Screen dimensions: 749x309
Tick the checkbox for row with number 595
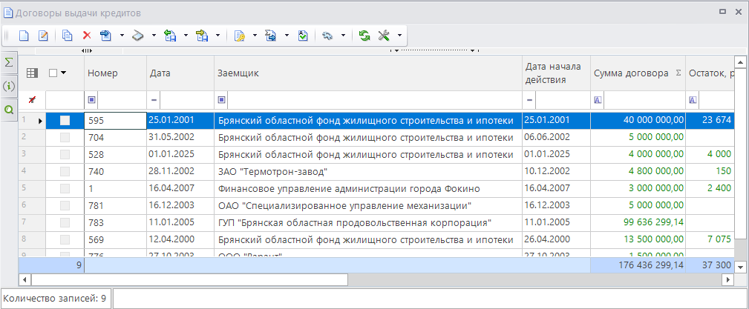pos(65,120)
